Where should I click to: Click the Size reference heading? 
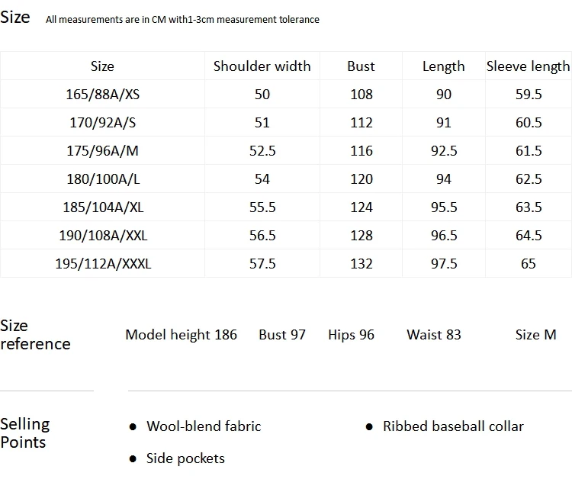pos(35,335)
